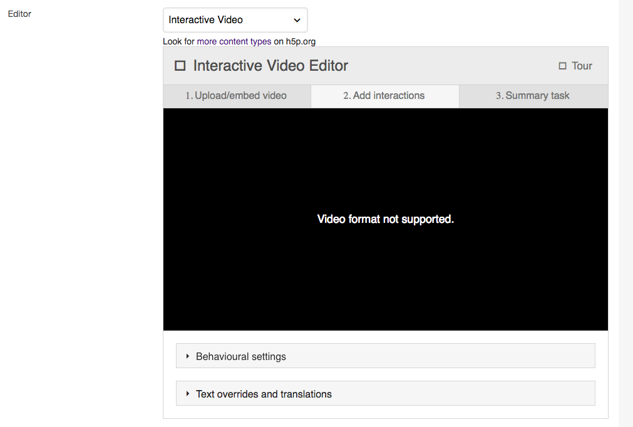Click the Interactive Video Editor heading text
Screen dimensions: 633x427
tap(270, 66)
